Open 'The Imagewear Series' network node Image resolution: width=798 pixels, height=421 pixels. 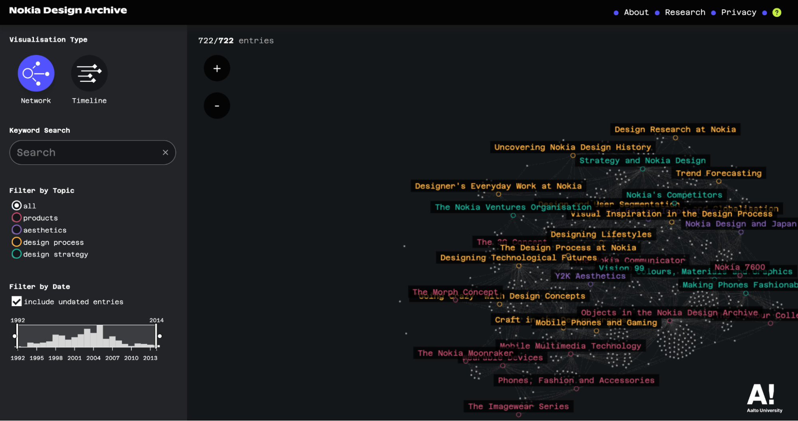pyautogui.click(x=518, y=407)
